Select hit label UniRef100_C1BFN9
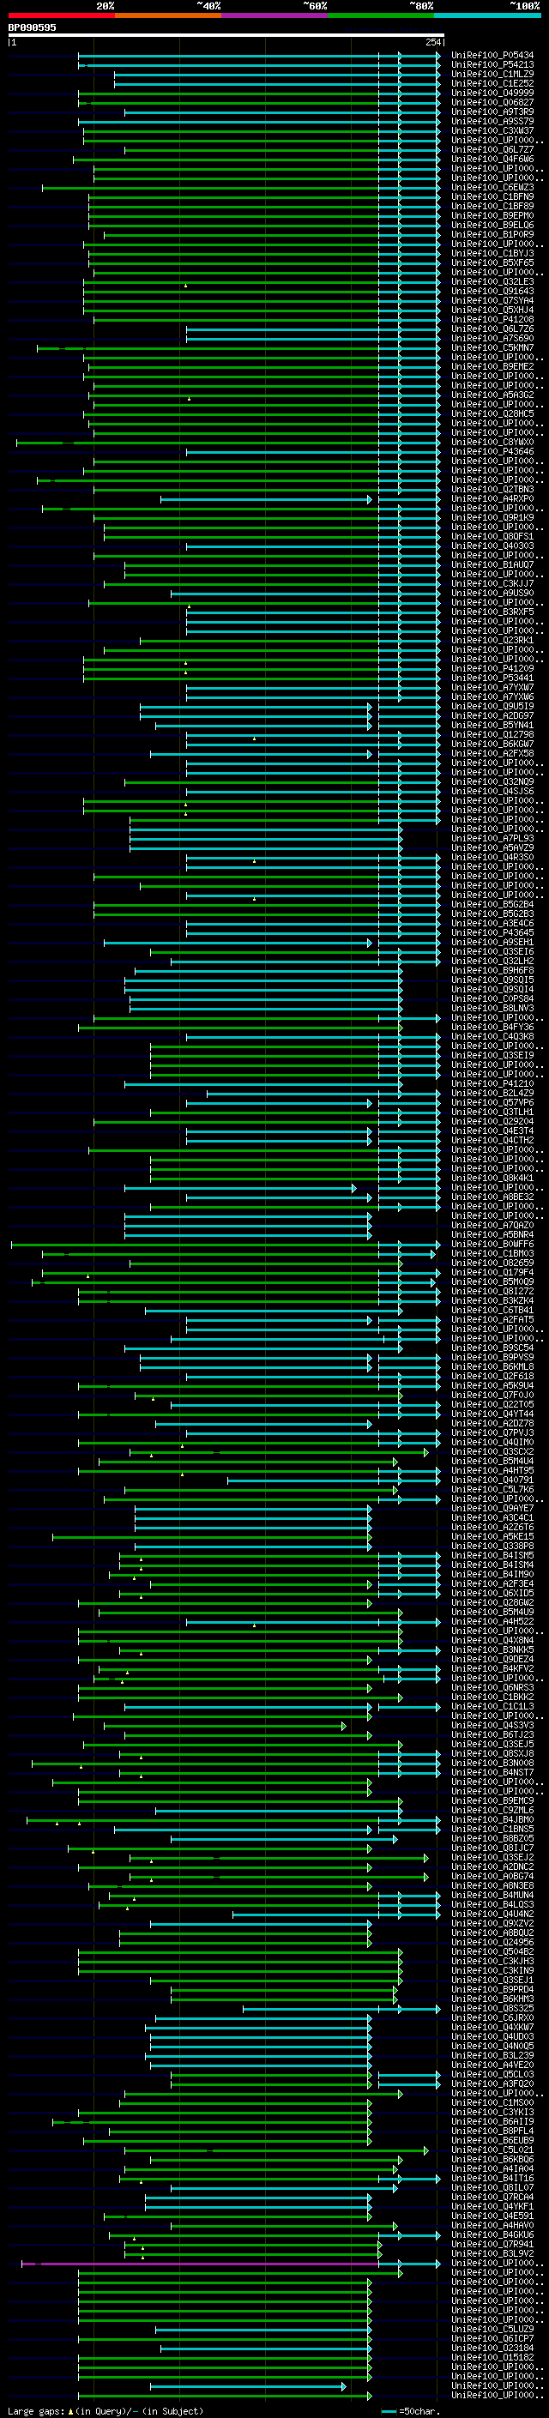Viewport: 549px width, 2418px height. (492, 196)
